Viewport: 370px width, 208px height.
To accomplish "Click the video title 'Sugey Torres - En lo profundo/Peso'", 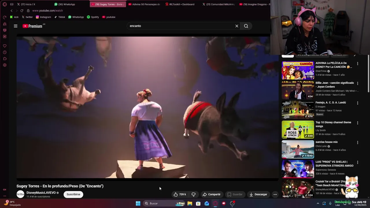I will coord(60,186).
